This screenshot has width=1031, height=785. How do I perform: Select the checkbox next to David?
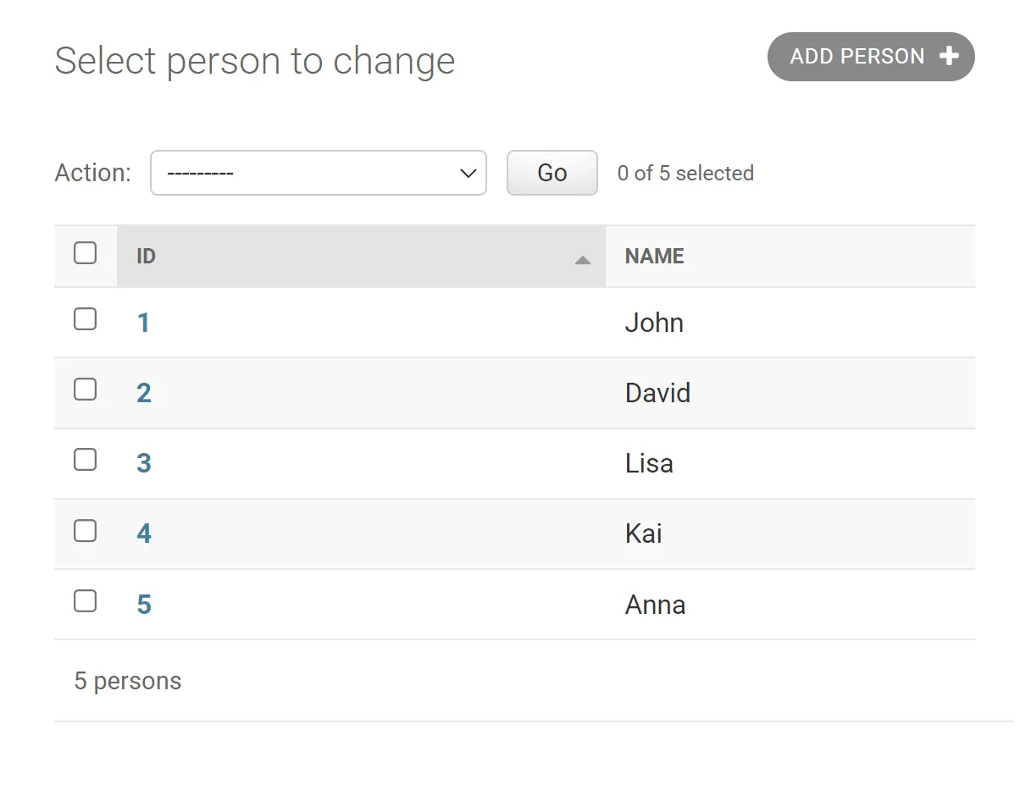tap(86, 390)
